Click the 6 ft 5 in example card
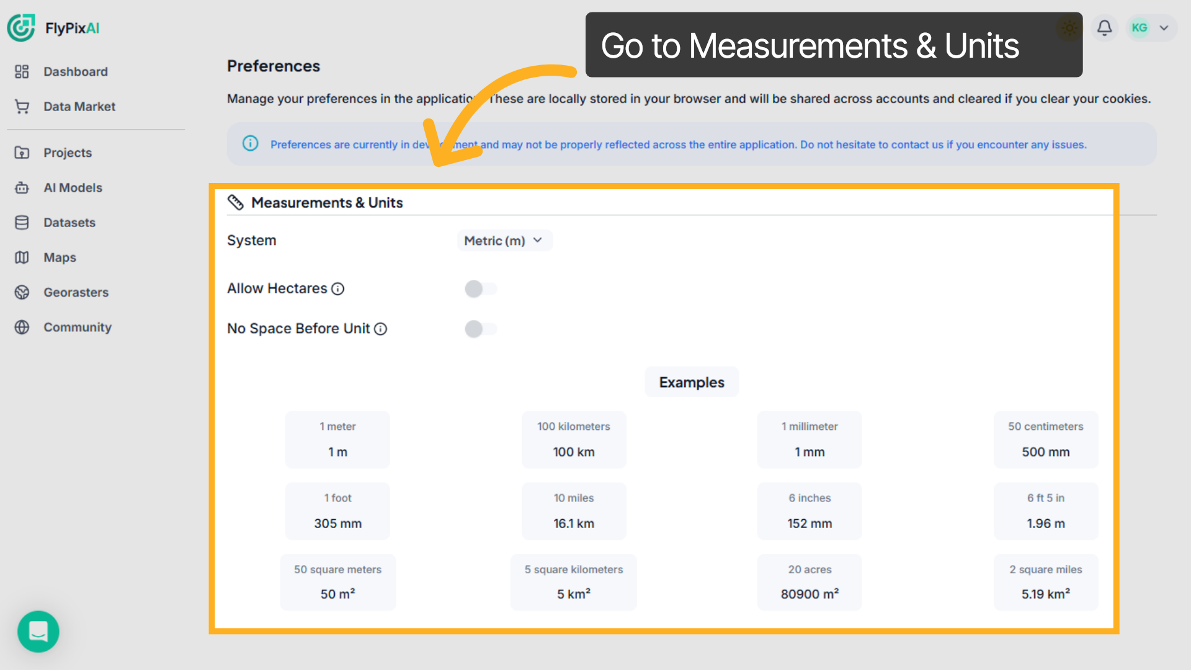This screenshot has width=1191, height=670. click(1046, 511)
